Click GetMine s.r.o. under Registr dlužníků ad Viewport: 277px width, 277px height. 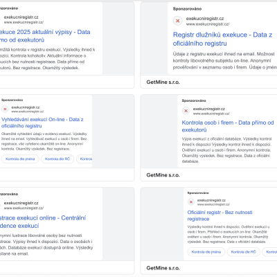[163, 82]
